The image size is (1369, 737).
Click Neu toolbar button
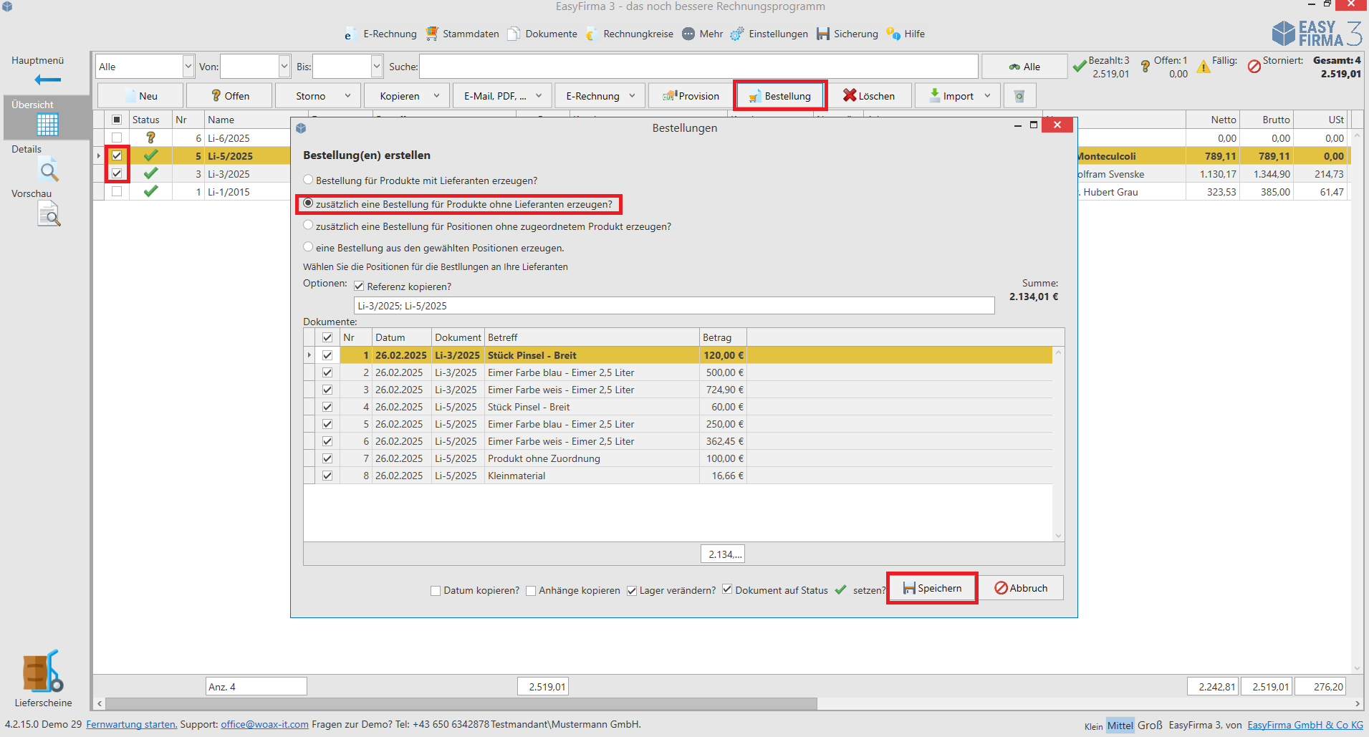point(140,96)
